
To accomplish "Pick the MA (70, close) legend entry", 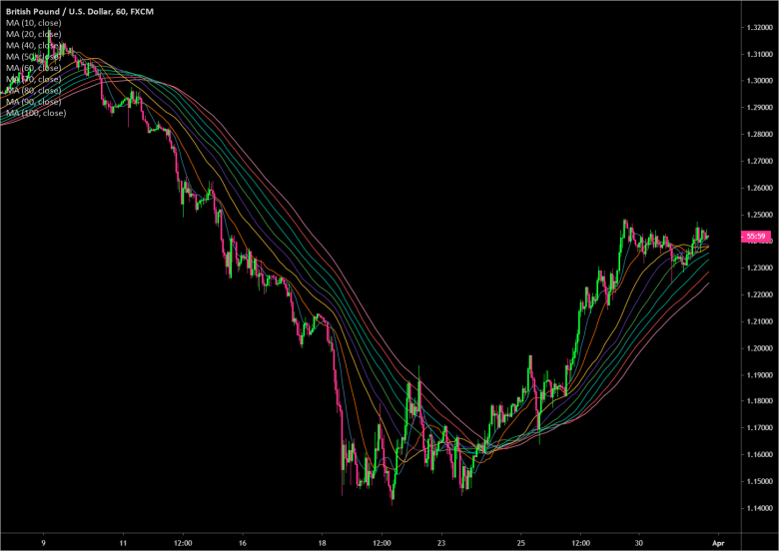I will click(34, 79).
